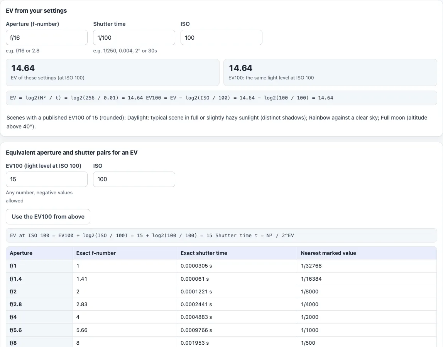Select the ISO field in EV from settings

pos(221,37)
